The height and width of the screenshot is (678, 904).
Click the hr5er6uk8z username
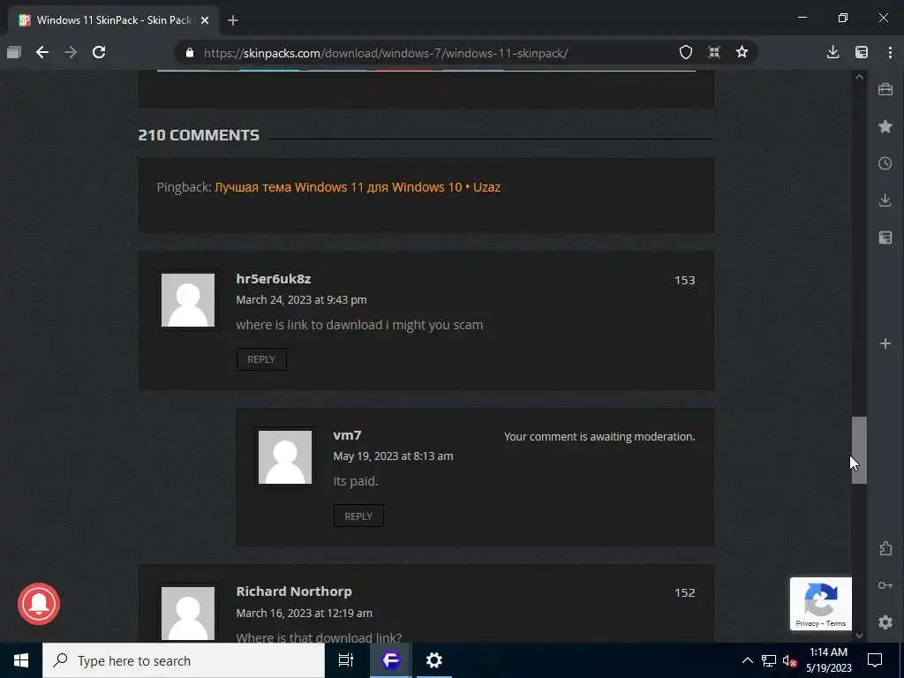[274, 278]
